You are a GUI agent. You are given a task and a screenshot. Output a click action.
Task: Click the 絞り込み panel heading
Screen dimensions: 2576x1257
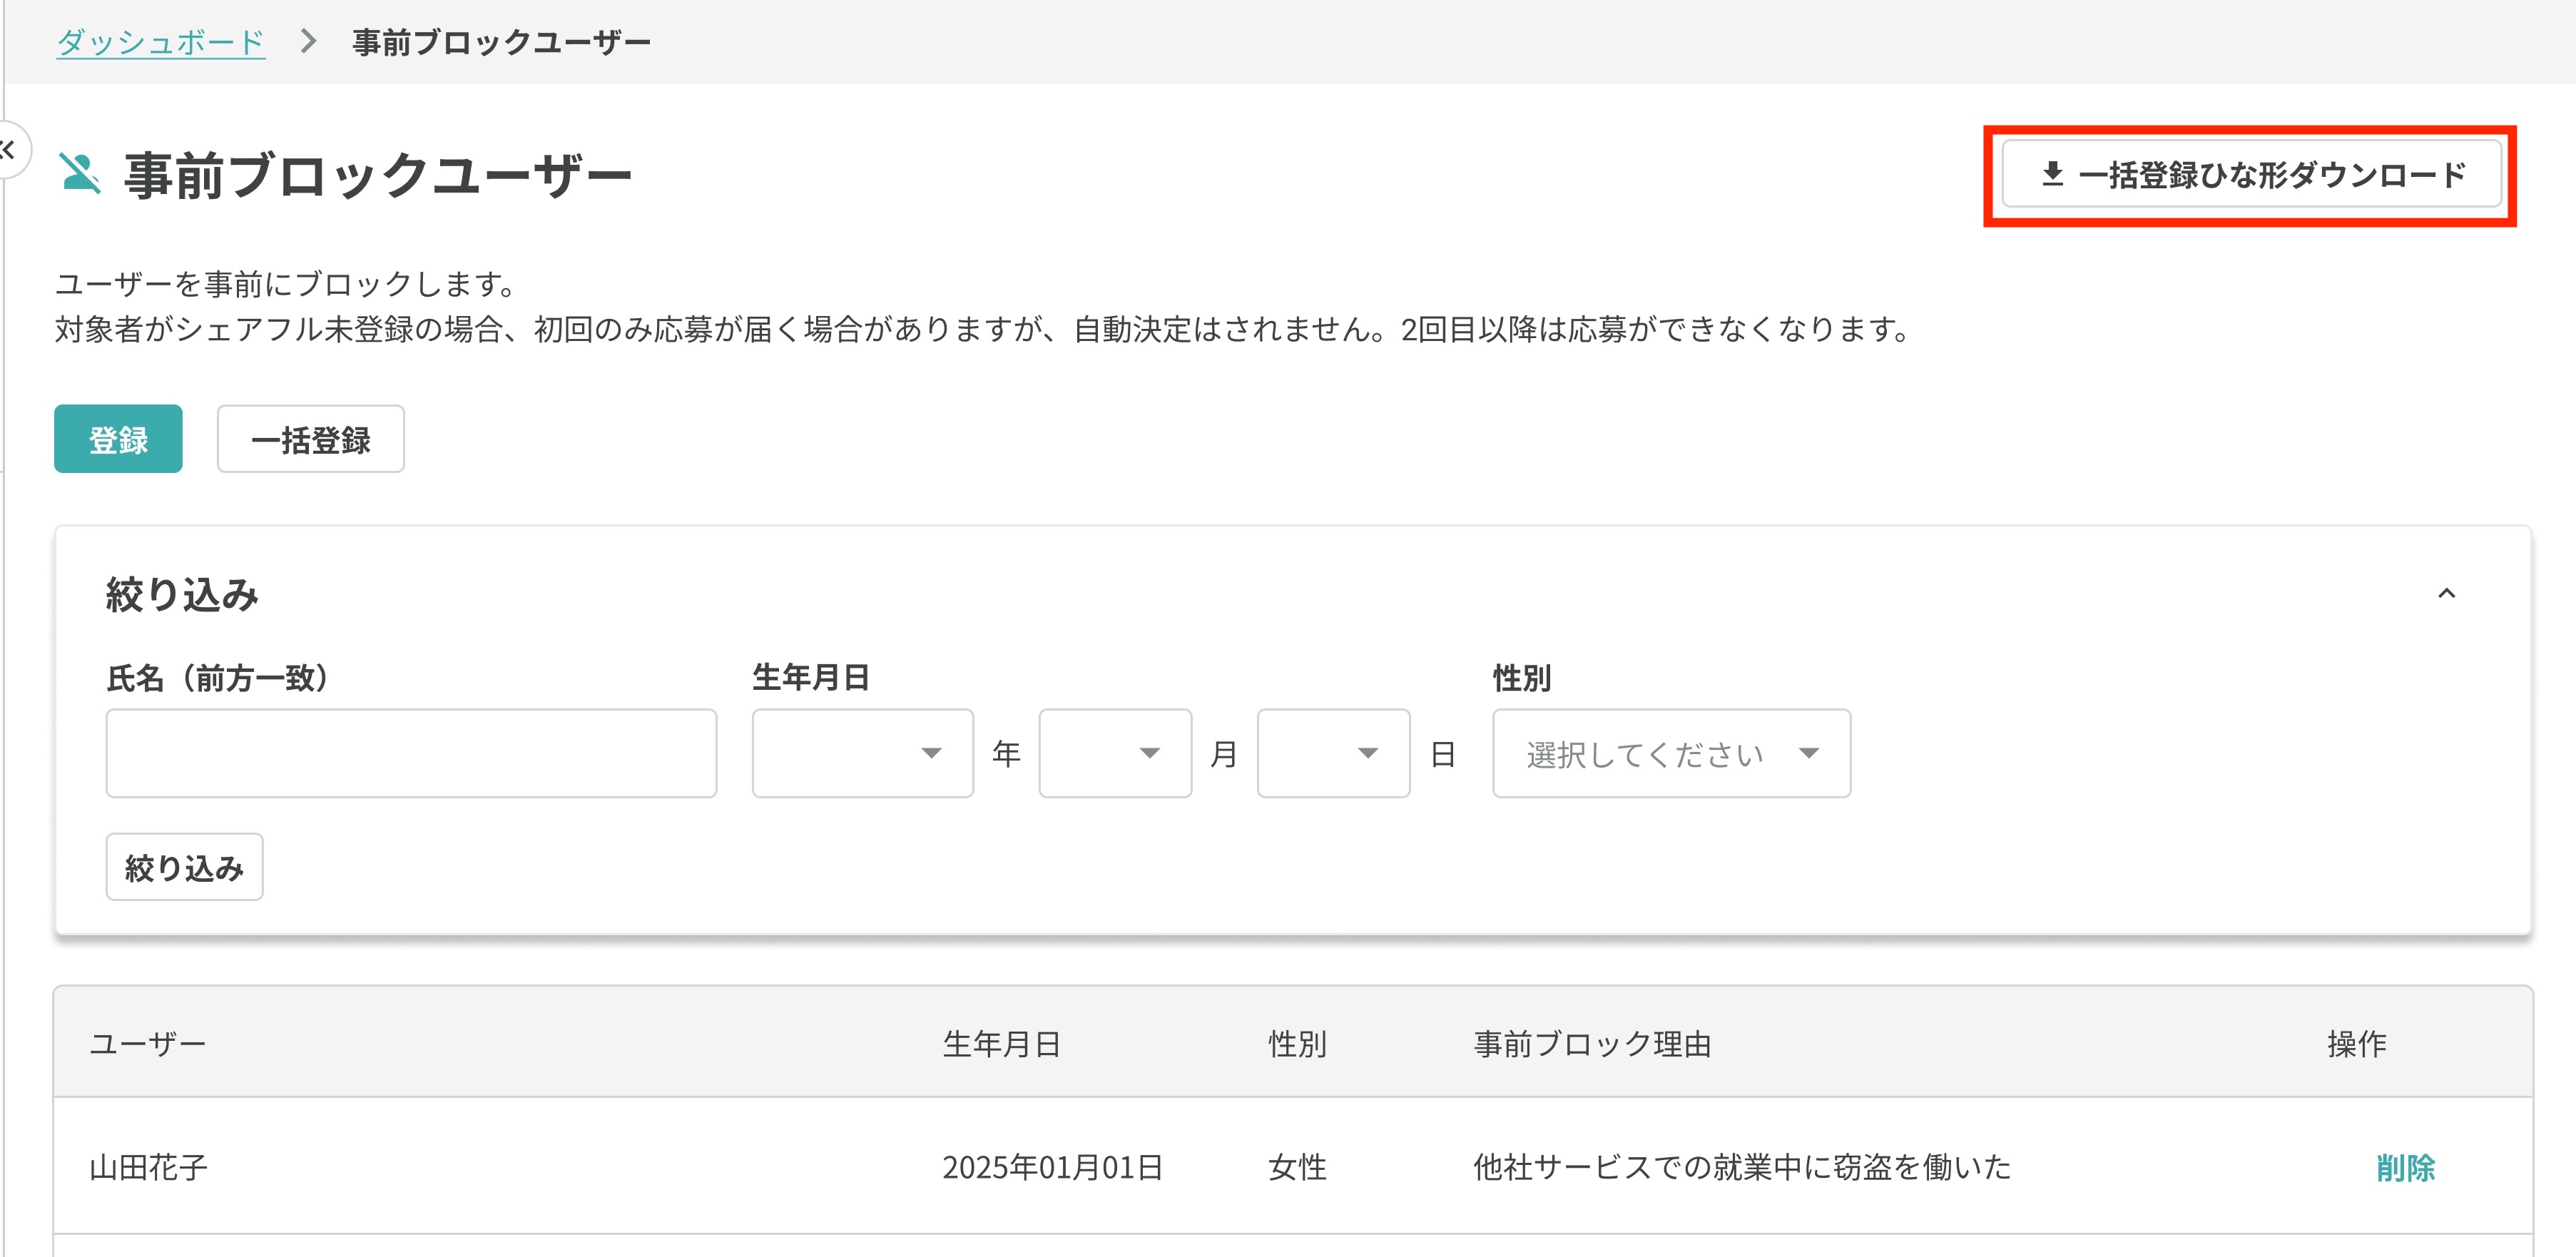(182, 594)
